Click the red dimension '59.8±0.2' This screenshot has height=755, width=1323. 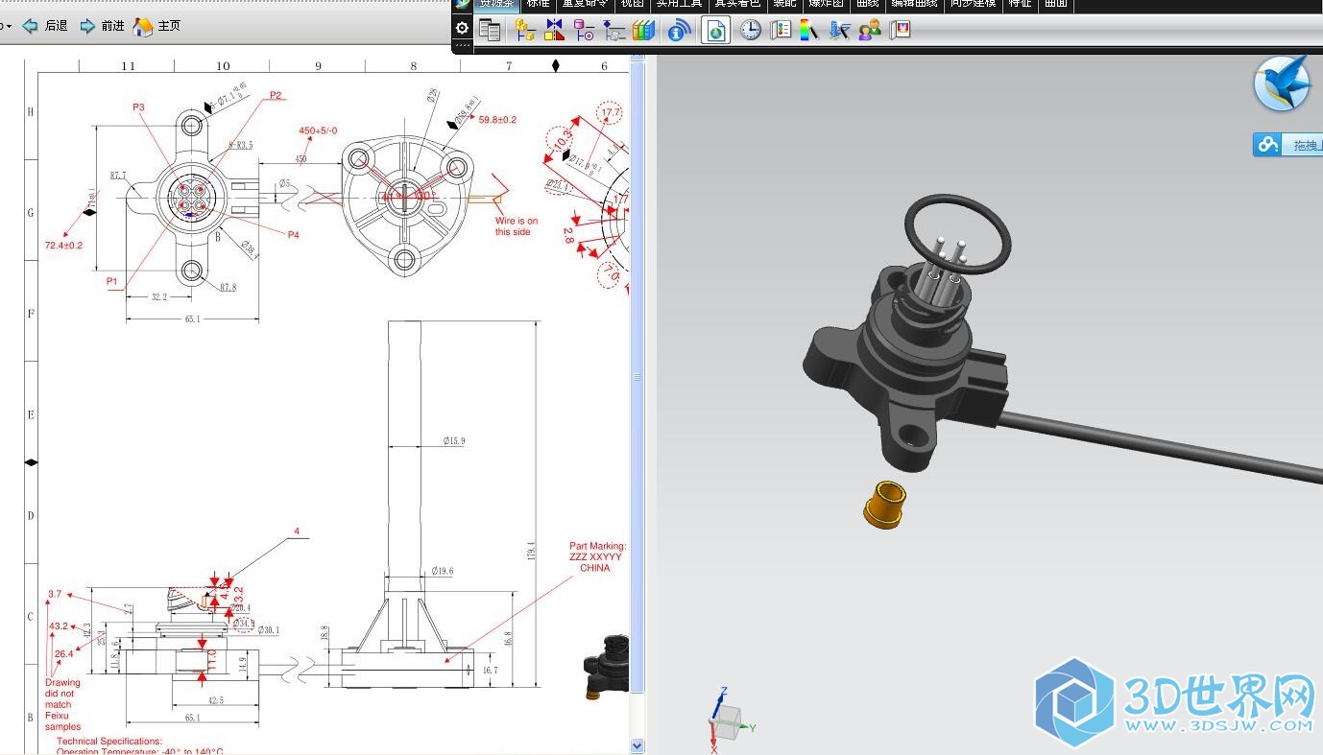(497, 120)
